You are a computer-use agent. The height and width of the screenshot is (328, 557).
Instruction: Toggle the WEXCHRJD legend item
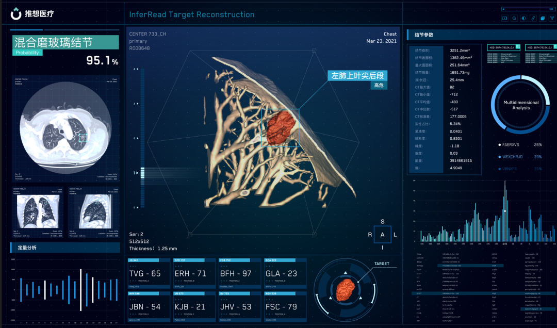518,157
